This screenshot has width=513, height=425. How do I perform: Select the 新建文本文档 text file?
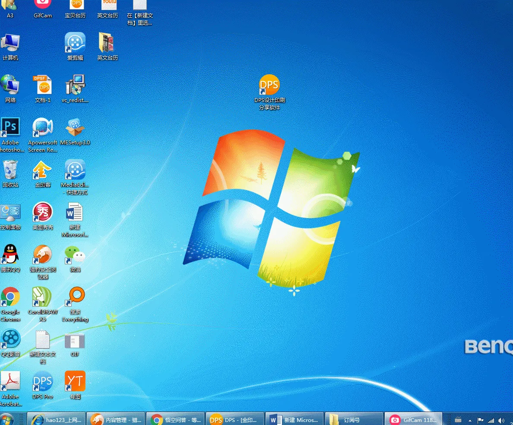pos(42,346)
